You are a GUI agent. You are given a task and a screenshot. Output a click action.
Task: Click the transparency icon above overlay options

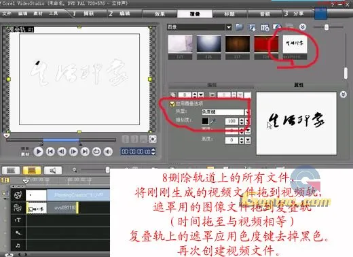[x=173, y=95]
